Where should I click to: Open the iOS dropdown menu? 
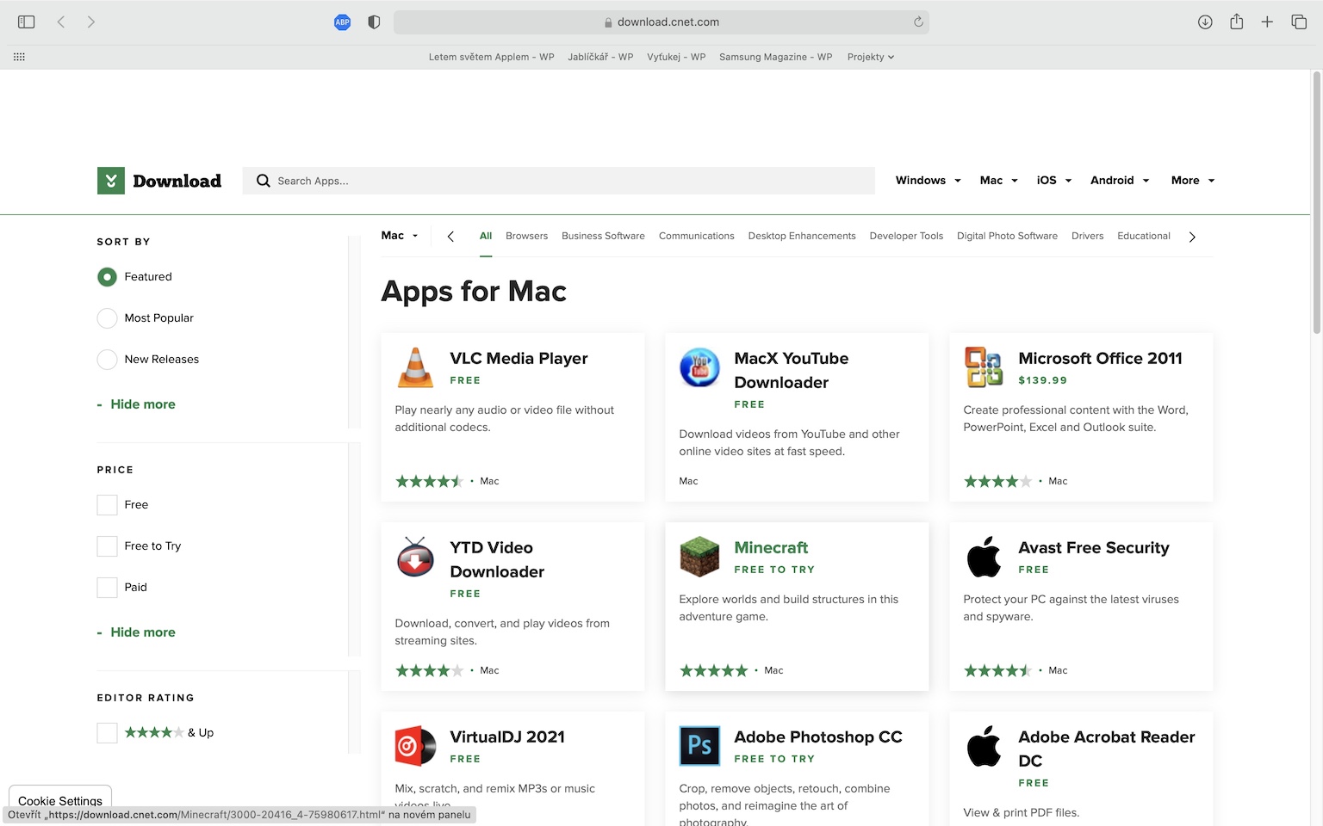pos(1054,181)
